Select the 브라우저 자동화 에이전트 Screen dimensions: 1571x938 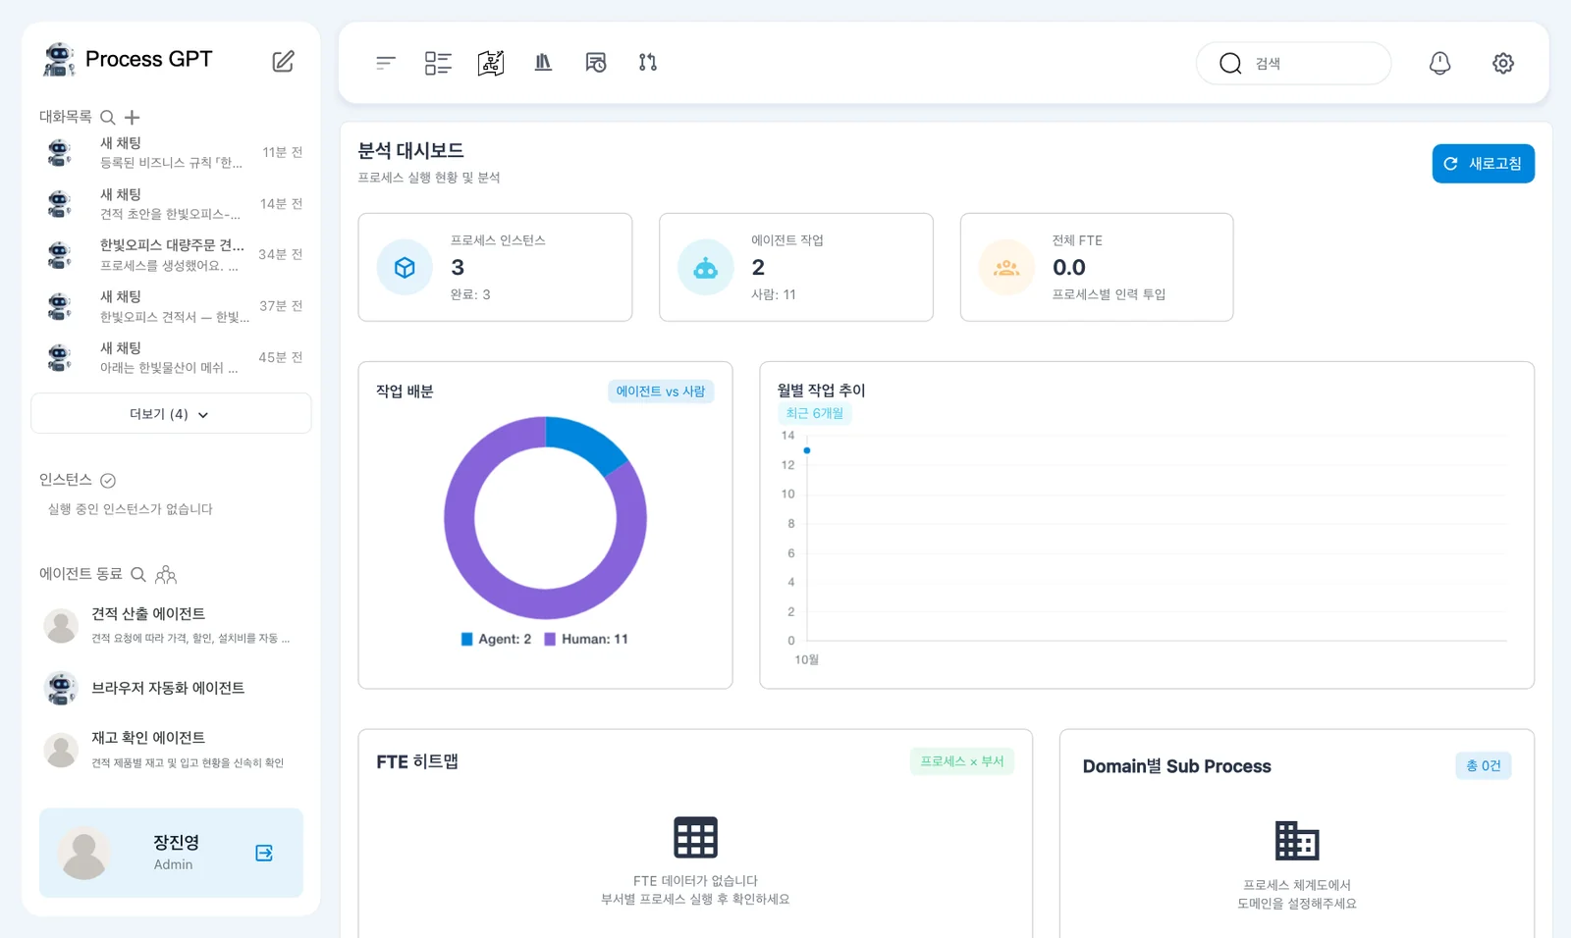point(172,688)
